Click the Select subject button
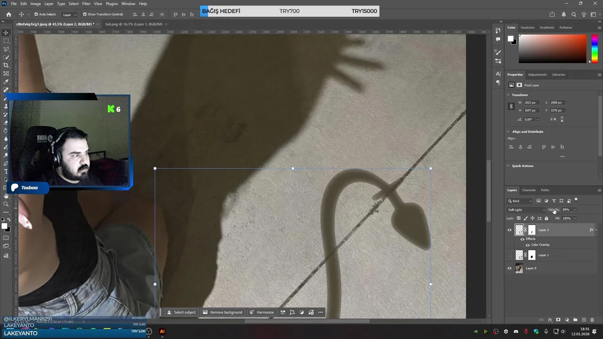Screen dimensions: 603x339 pos(181,312)
